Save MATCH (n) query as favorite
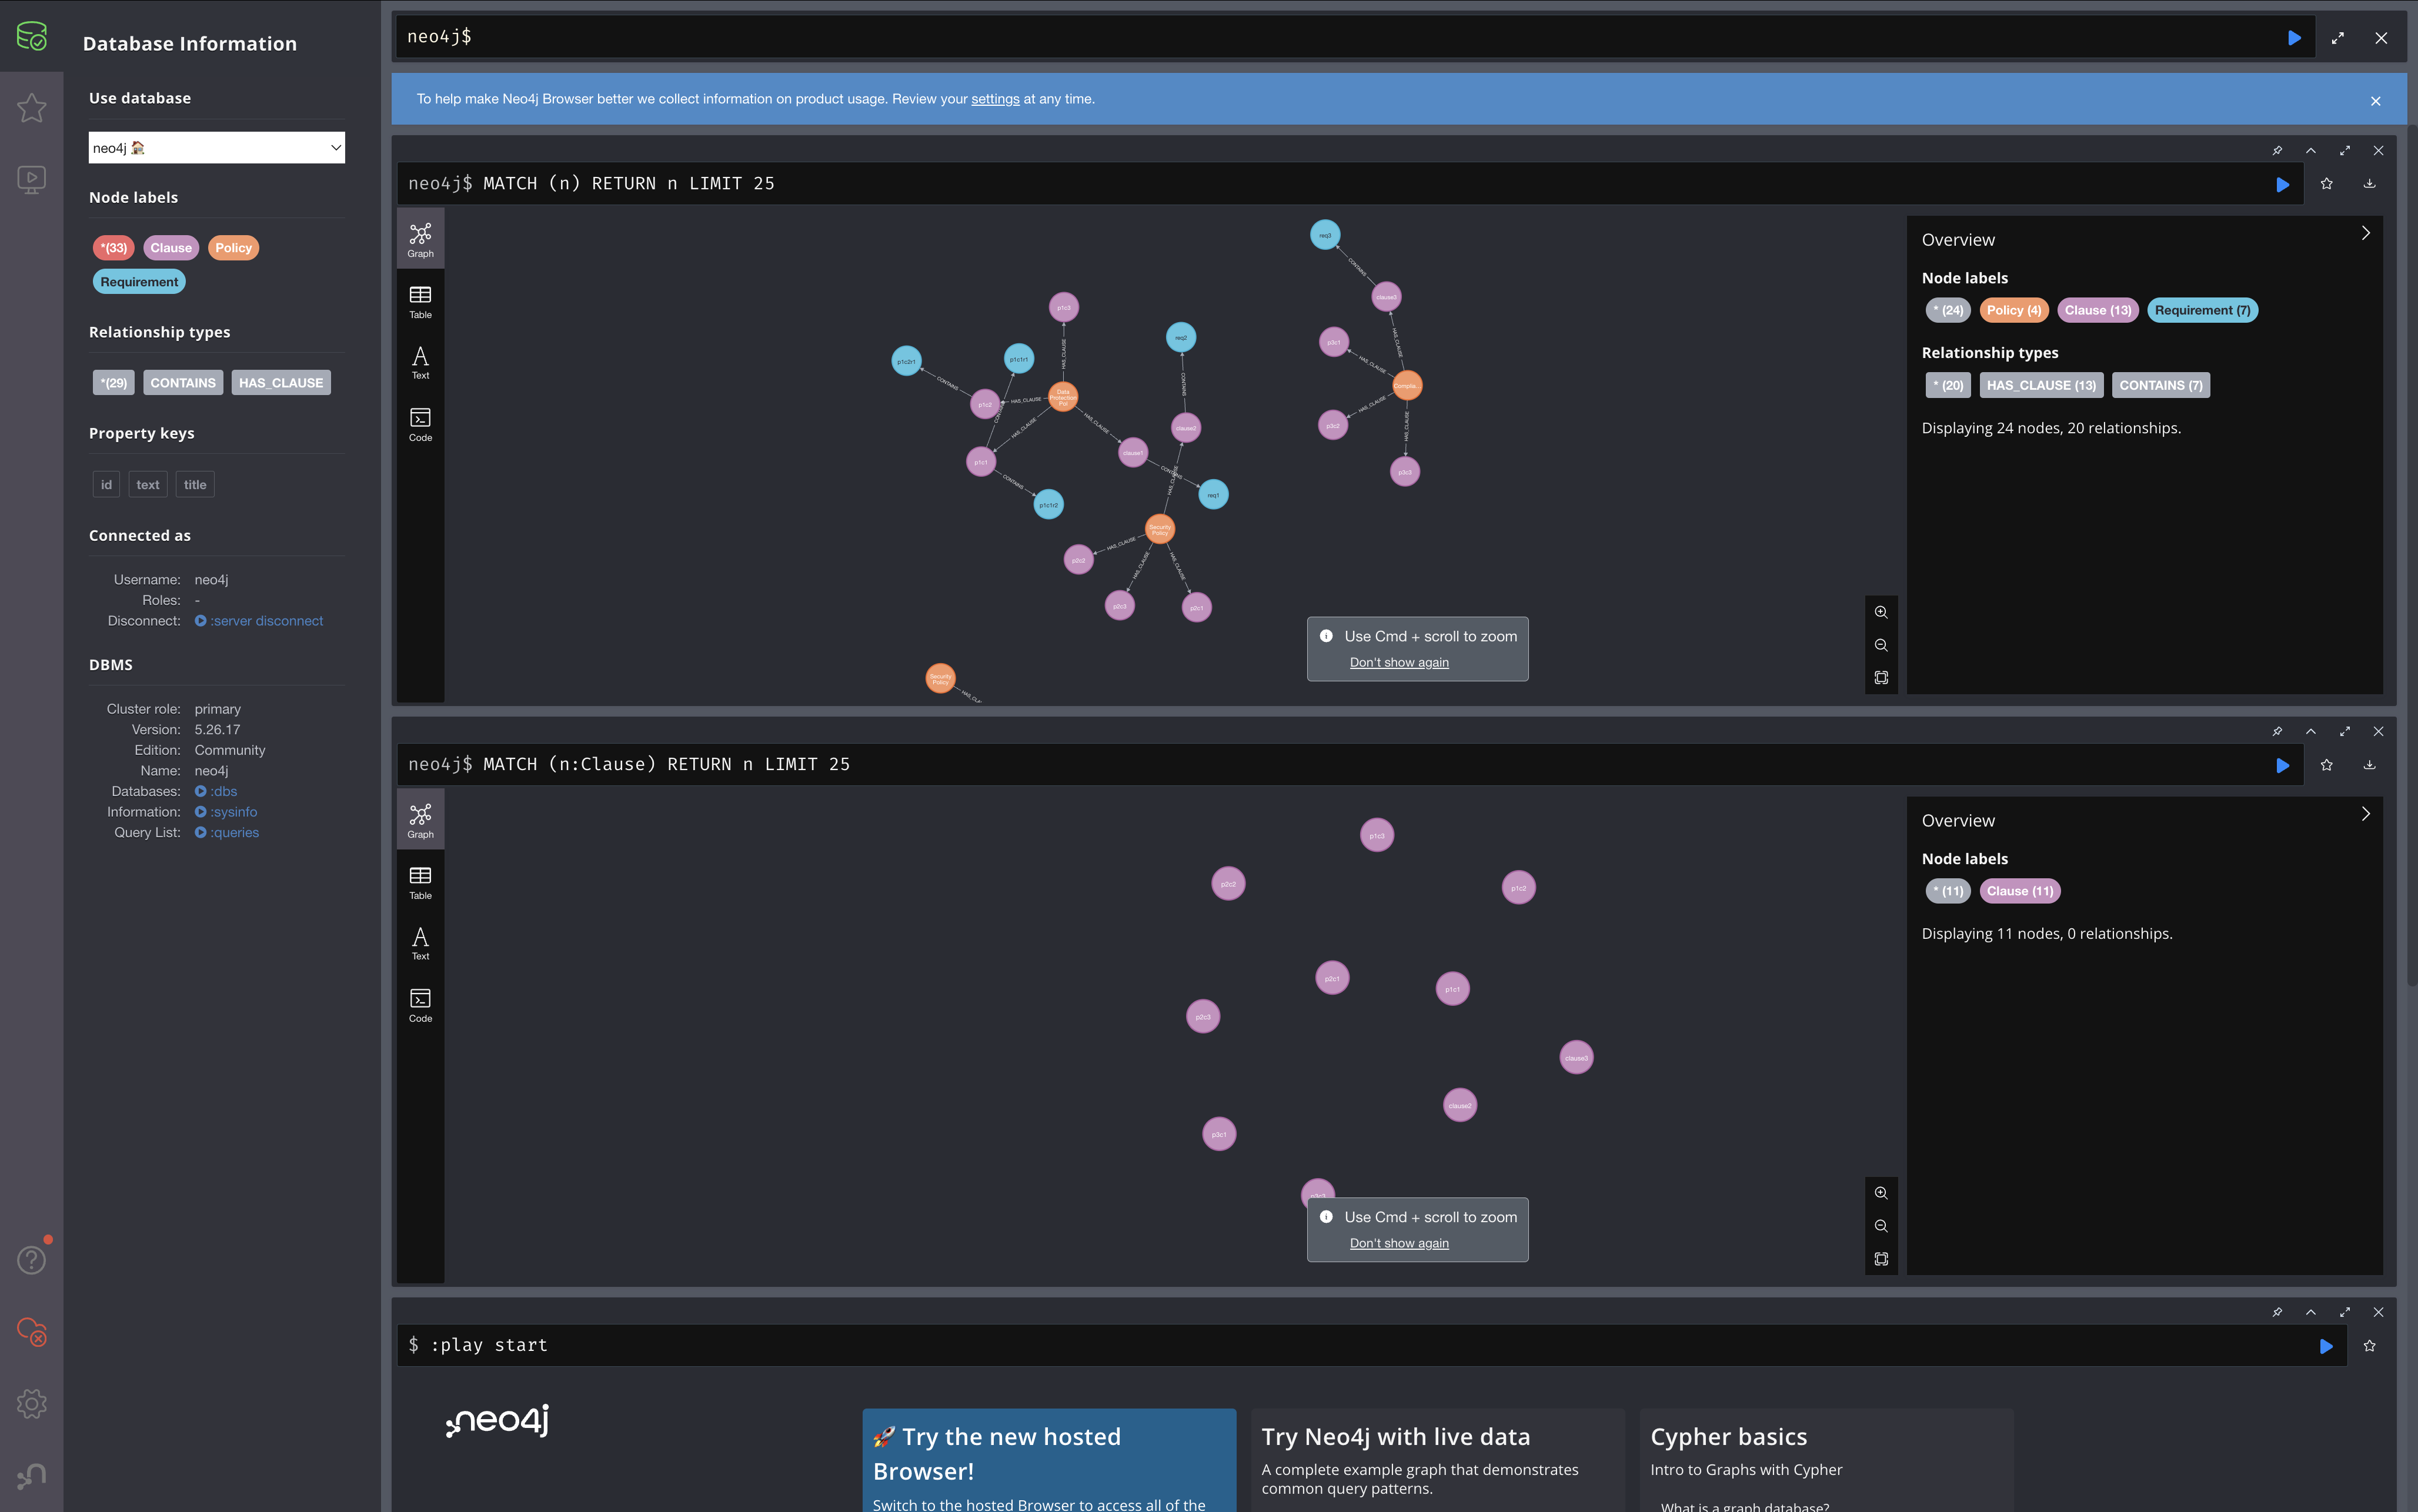This screenshot has height=1512, width=2418. [2327, 184]
